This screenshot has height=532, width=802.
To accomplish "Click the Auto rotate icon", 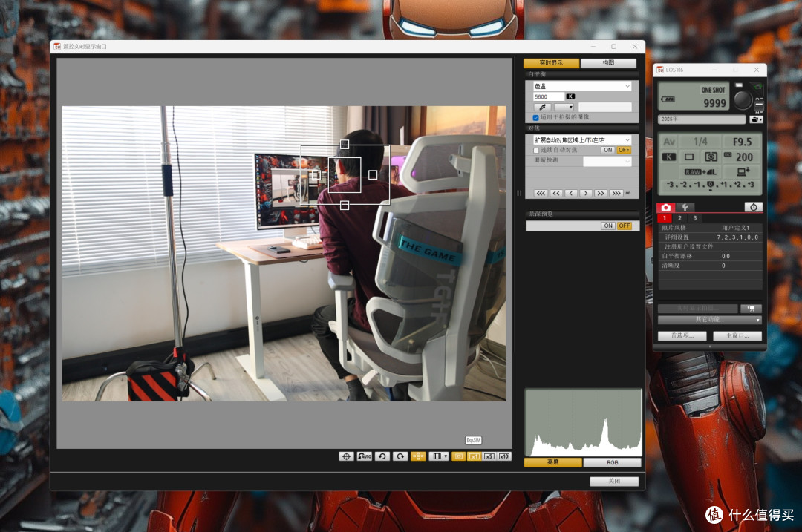I will [x=365, y=456].
